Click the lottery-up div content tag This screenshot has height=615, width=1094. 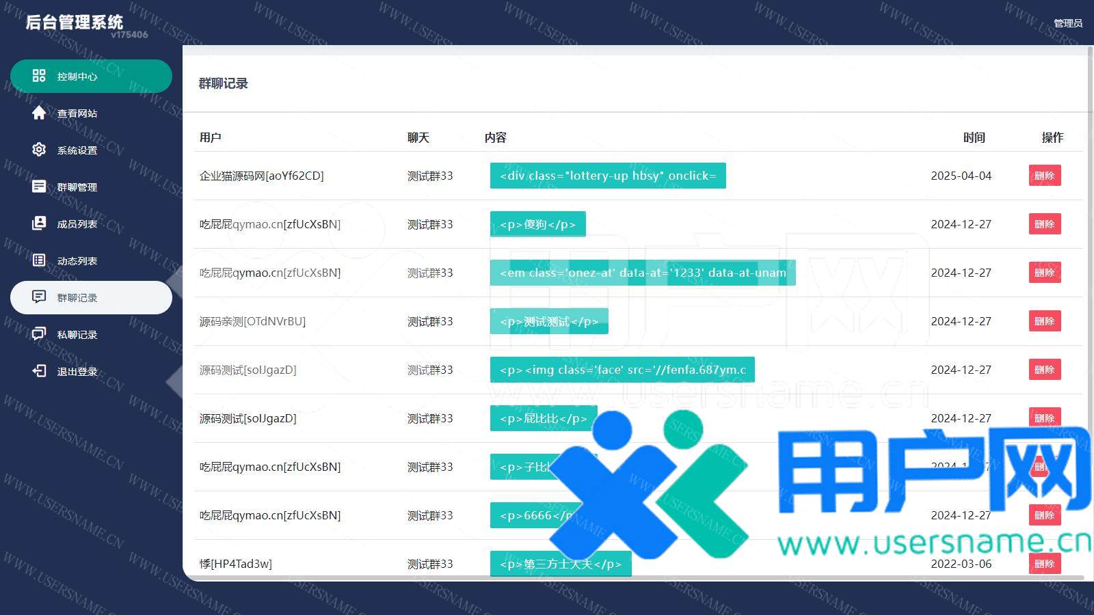pos(607,176)
